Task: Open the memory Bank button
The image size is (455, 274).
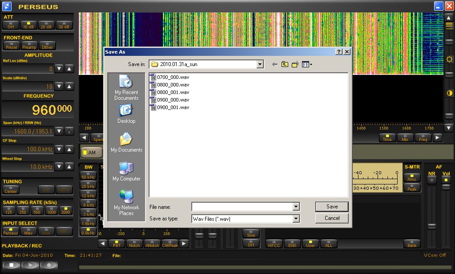Action: click(412, 244)
